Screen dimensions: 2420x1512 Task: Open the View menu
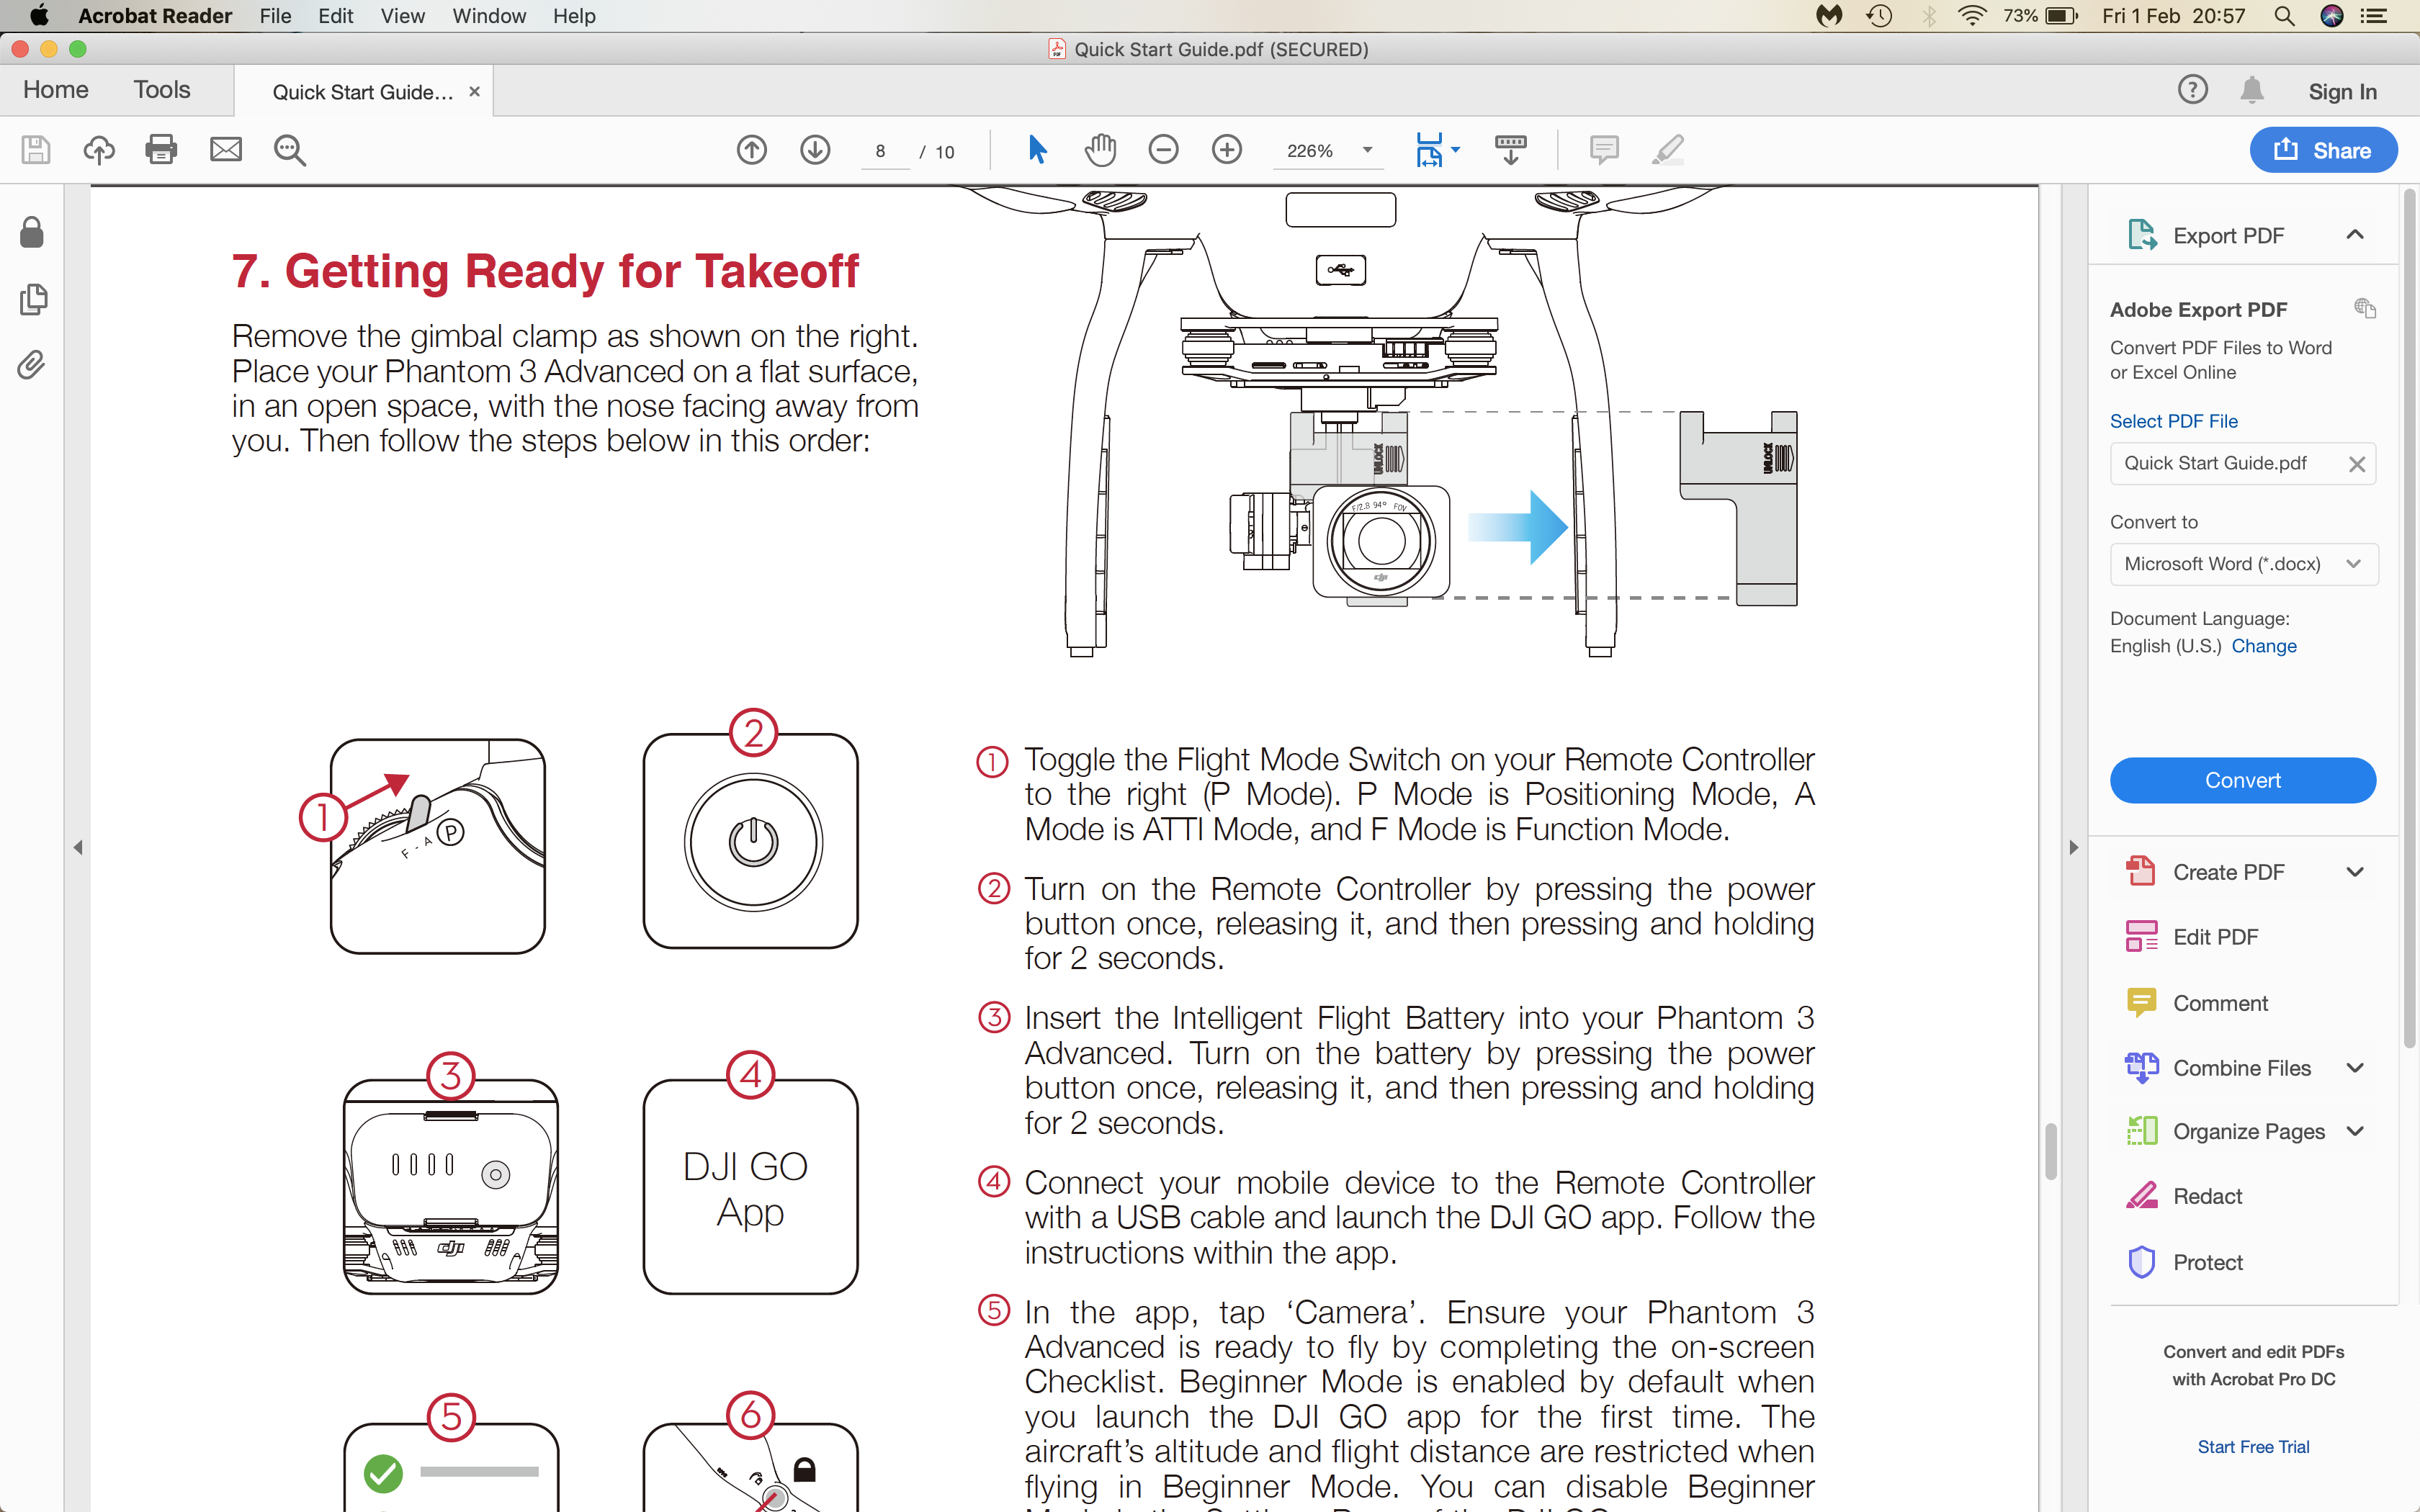click(x=402, y=16)
